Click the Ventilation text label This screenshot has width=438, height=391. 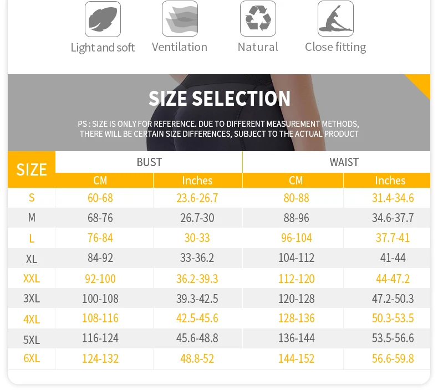(180, 47)
